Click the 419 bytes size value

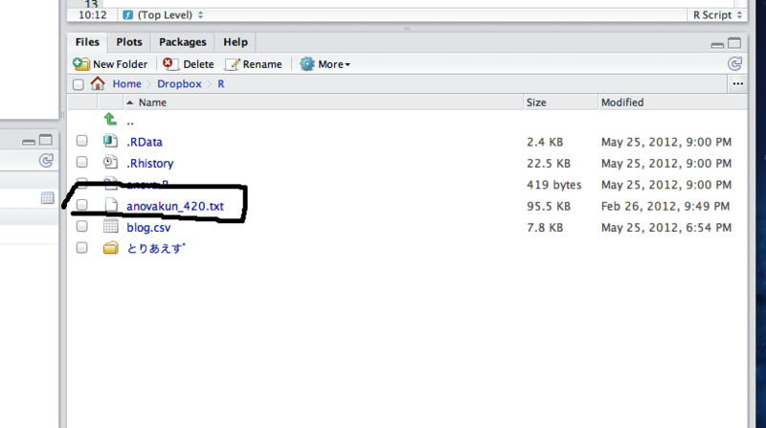click(554, 185)
